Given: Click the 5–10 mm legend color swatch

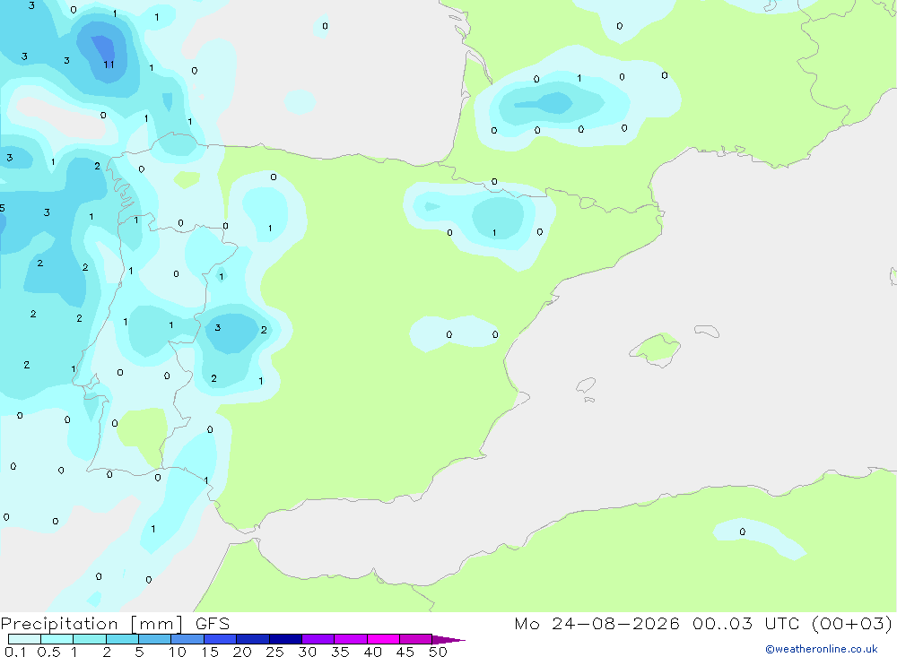Looking at the screenshot, I should (x=155, y=639).
